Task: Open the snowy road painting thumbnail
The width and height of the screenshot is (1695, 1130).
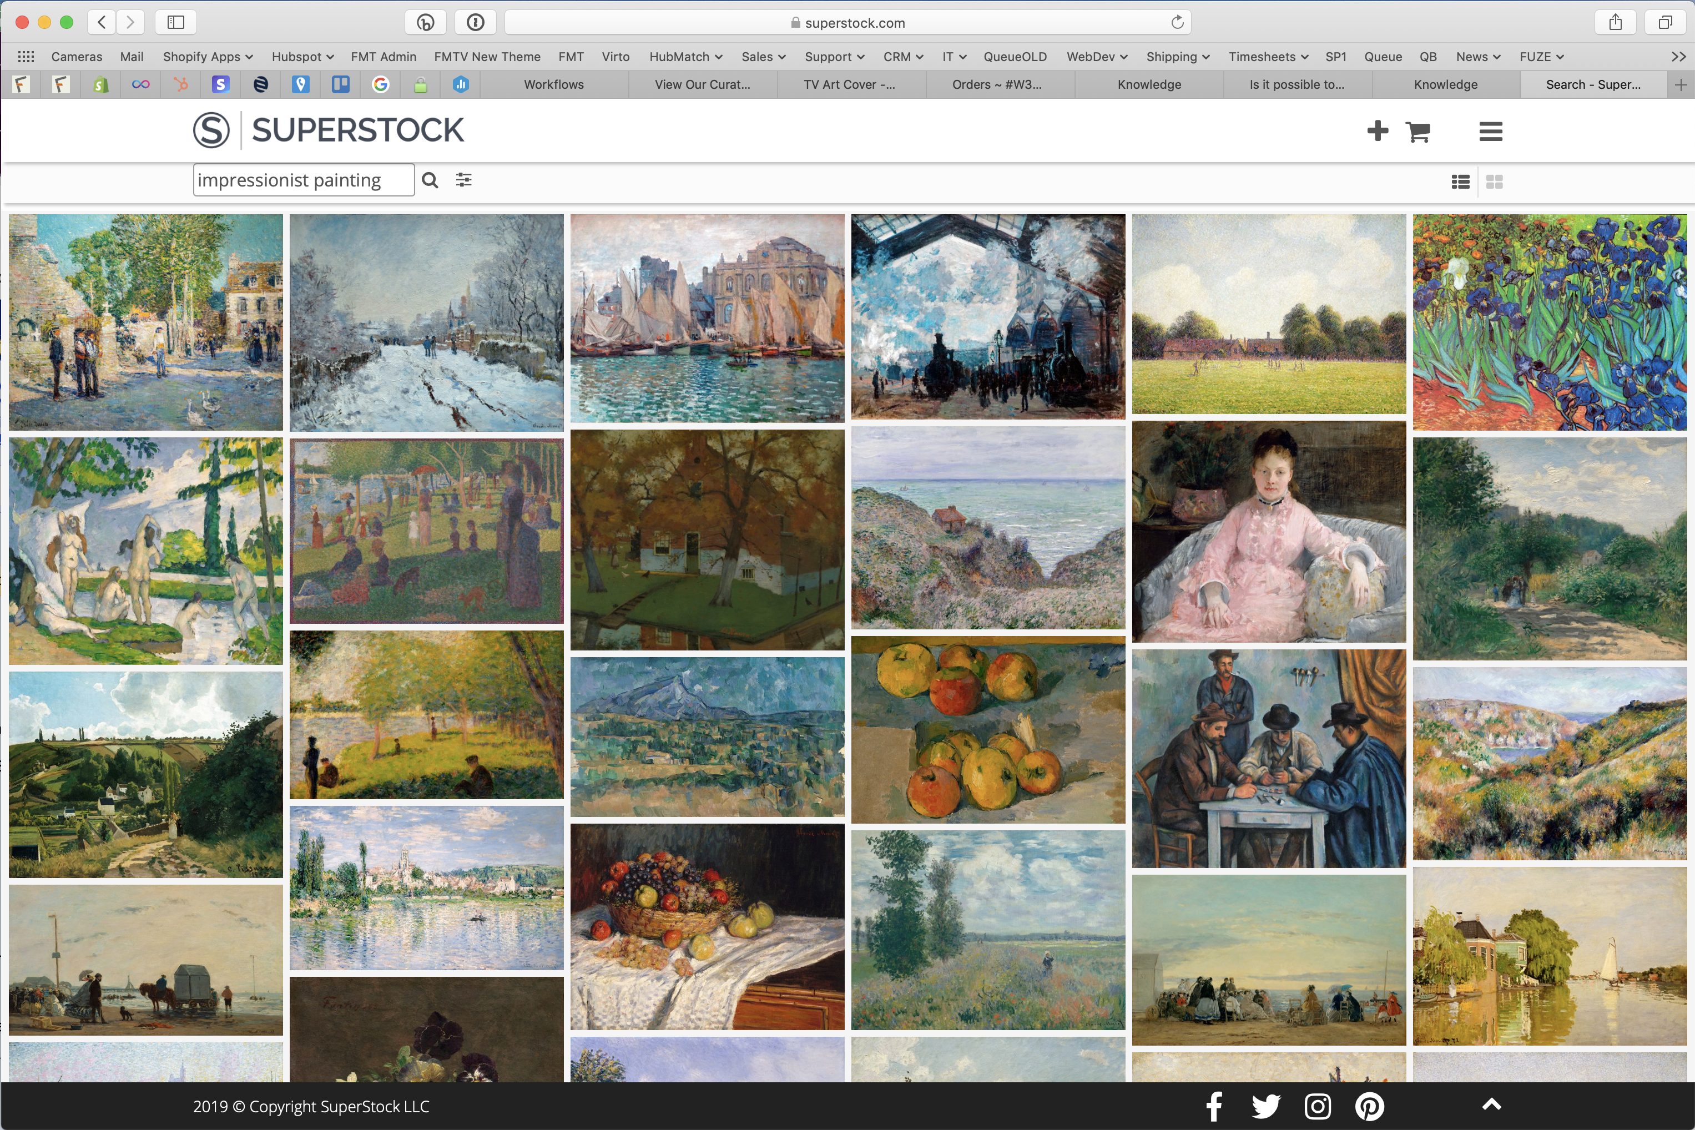Action: point(427,322)
